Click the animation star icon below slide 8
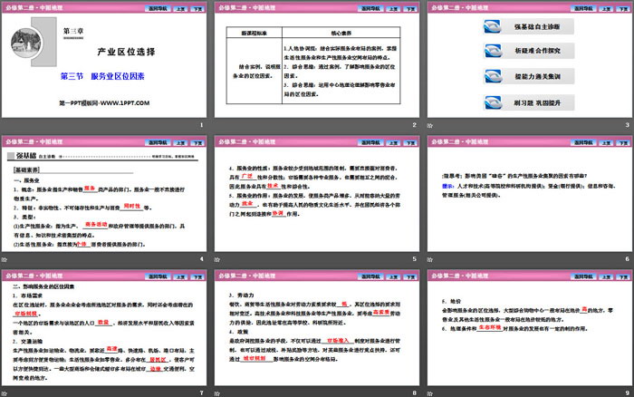The width and height of the screenshot is (634, 397). [217, 393]
